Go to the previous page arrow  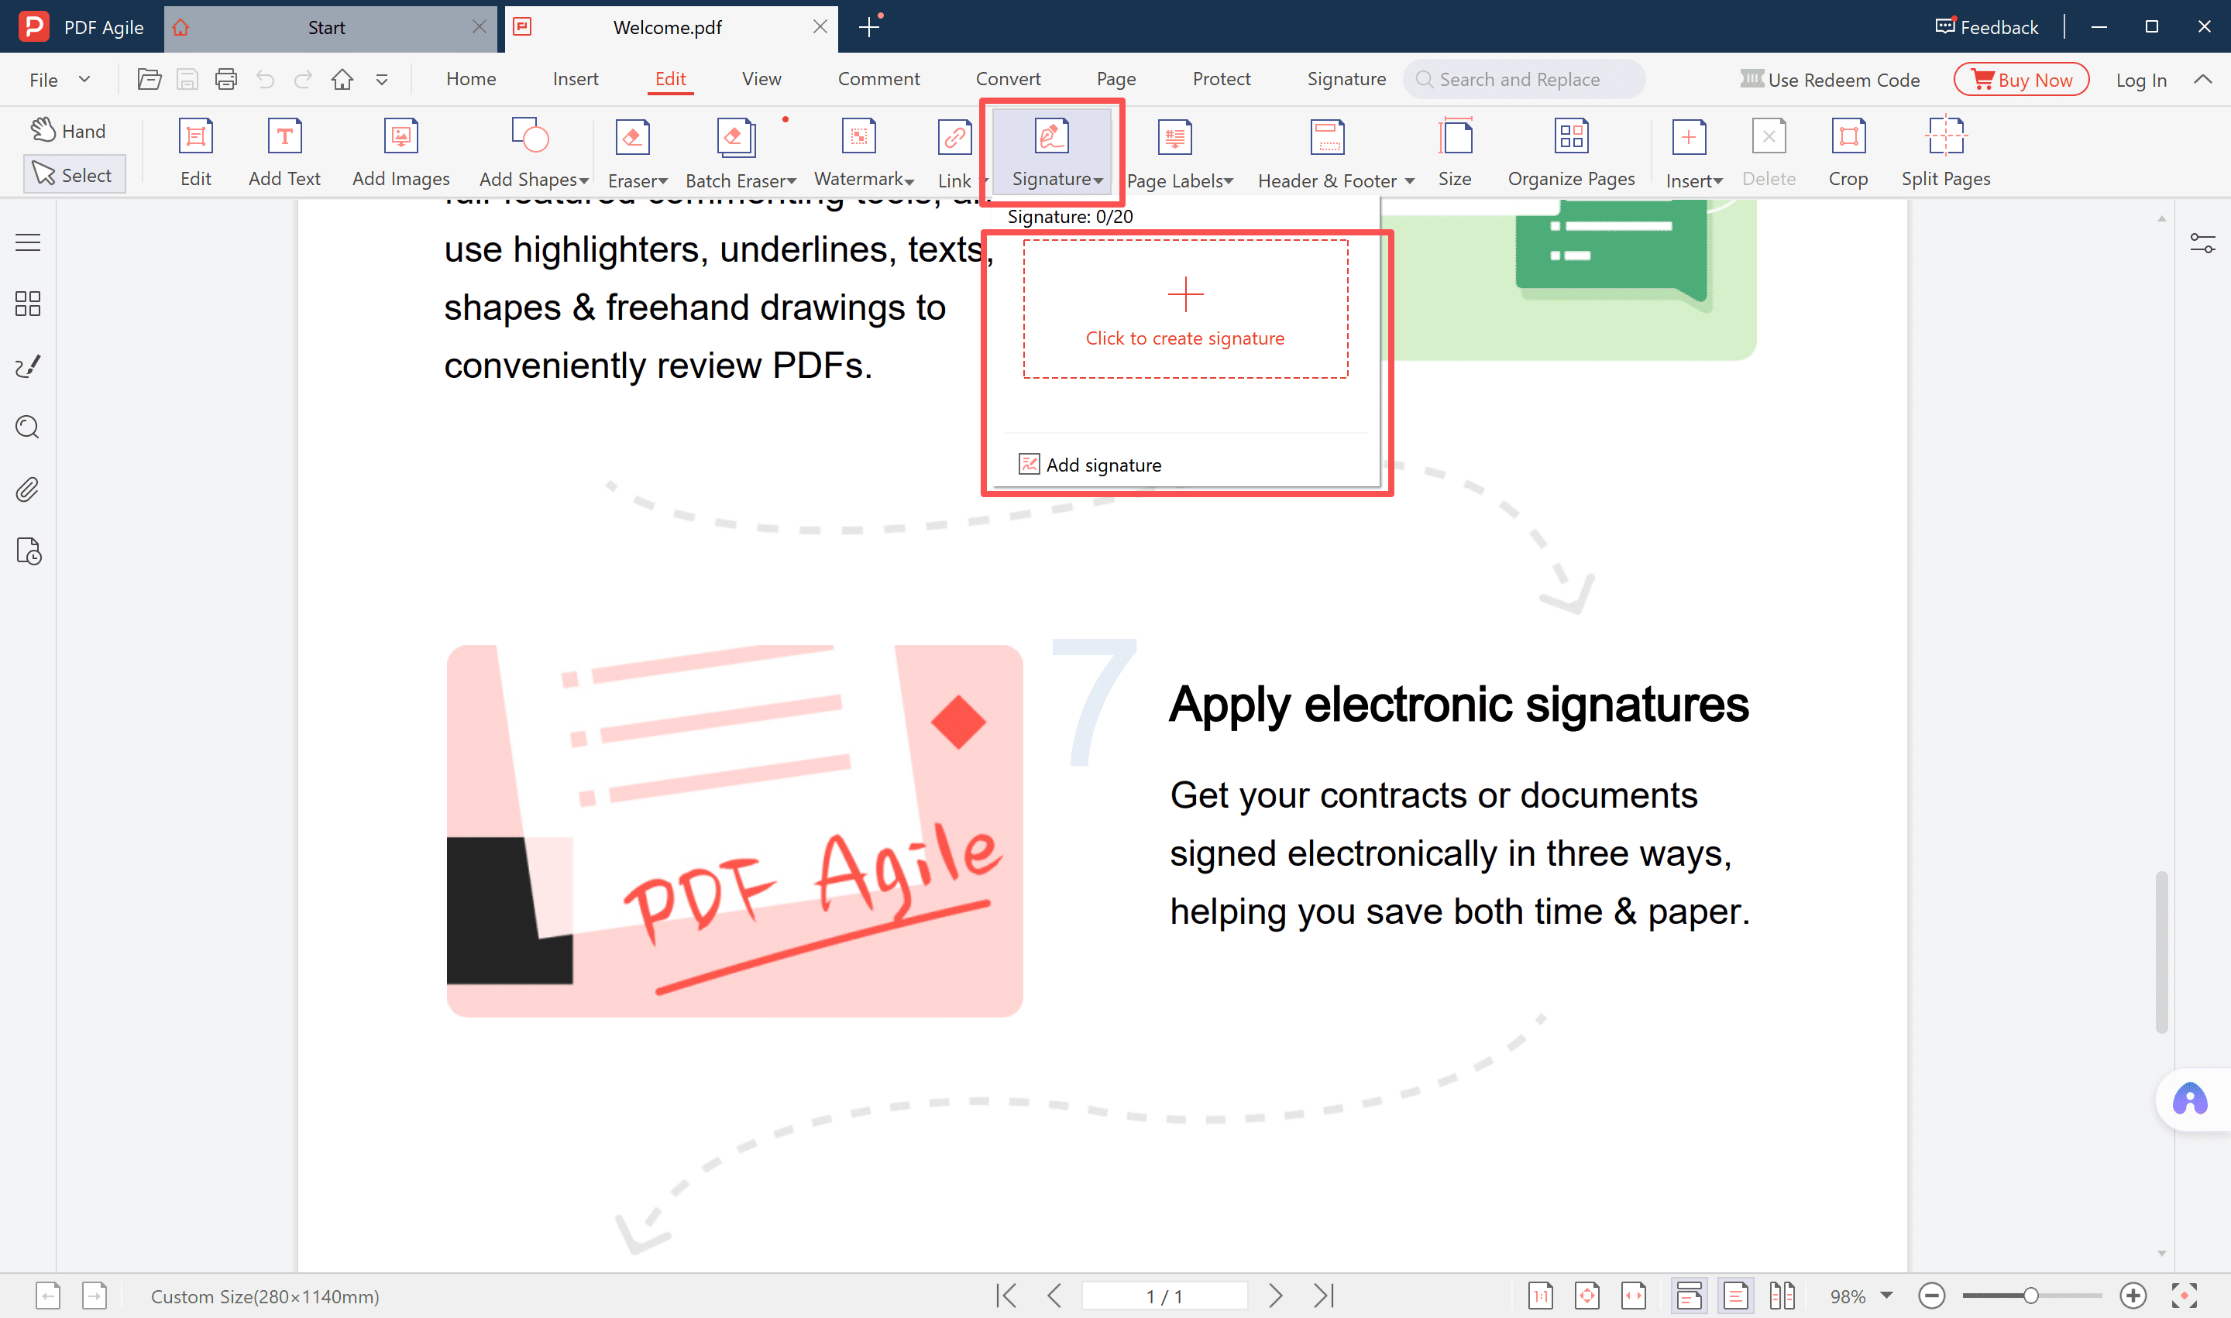pyautogui.click(x=1054, y=1296)
